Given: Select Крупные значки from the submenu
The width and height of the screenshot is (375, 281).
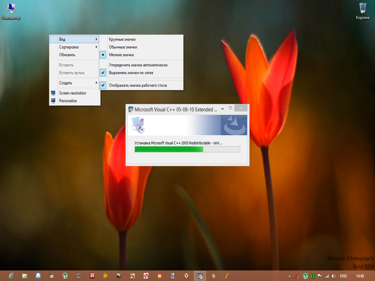Looking at the screenshot, I should (x=122, y=39).
